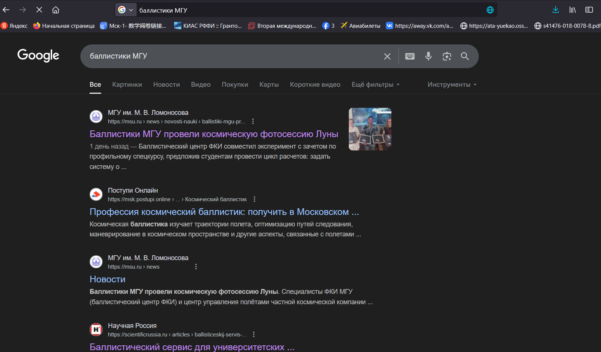Open the ata-yuekao.oss bookmark
This screenshot has width=601, height=352.
point(494,26)
